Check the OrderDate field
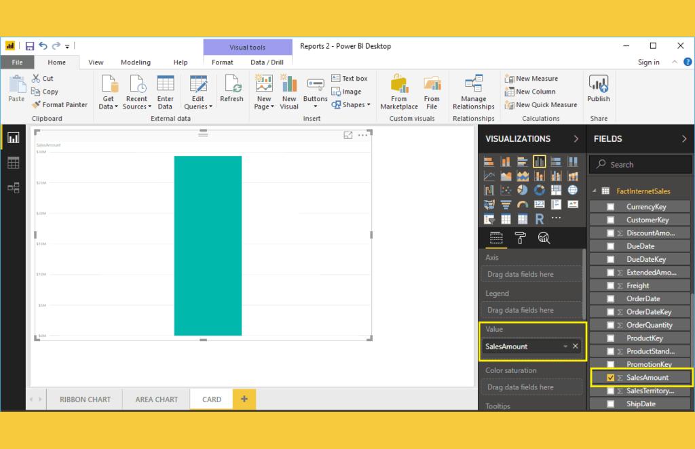 (610, 299)
